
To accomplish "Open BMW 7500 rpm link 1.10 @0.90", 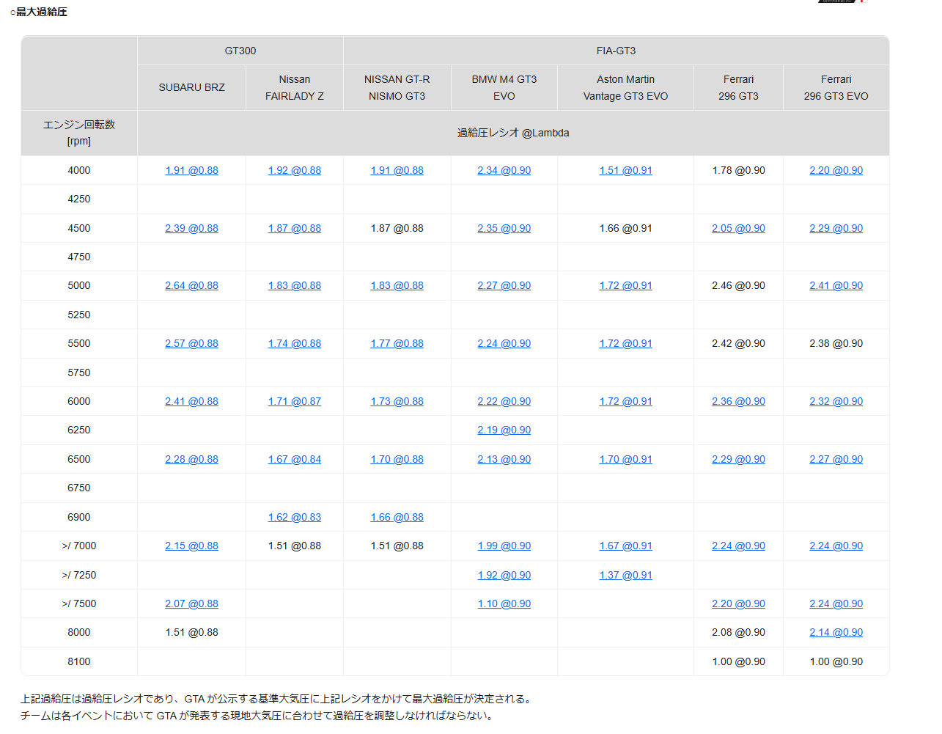I will point(504,603).
